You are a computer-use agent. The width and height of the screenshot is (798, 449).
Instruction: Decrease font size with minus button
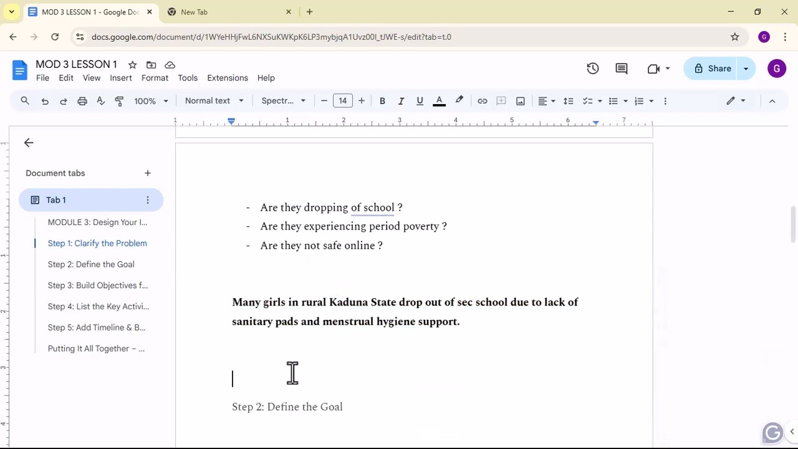324,101
